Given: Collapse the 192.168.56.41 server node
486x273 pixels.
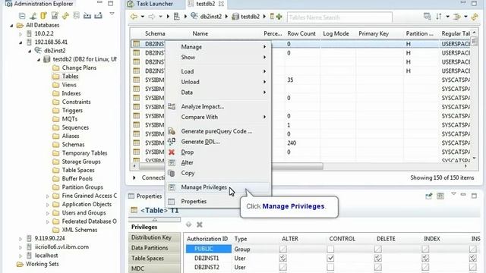Looking at the screenshot, I should click(x=21, y=42).
